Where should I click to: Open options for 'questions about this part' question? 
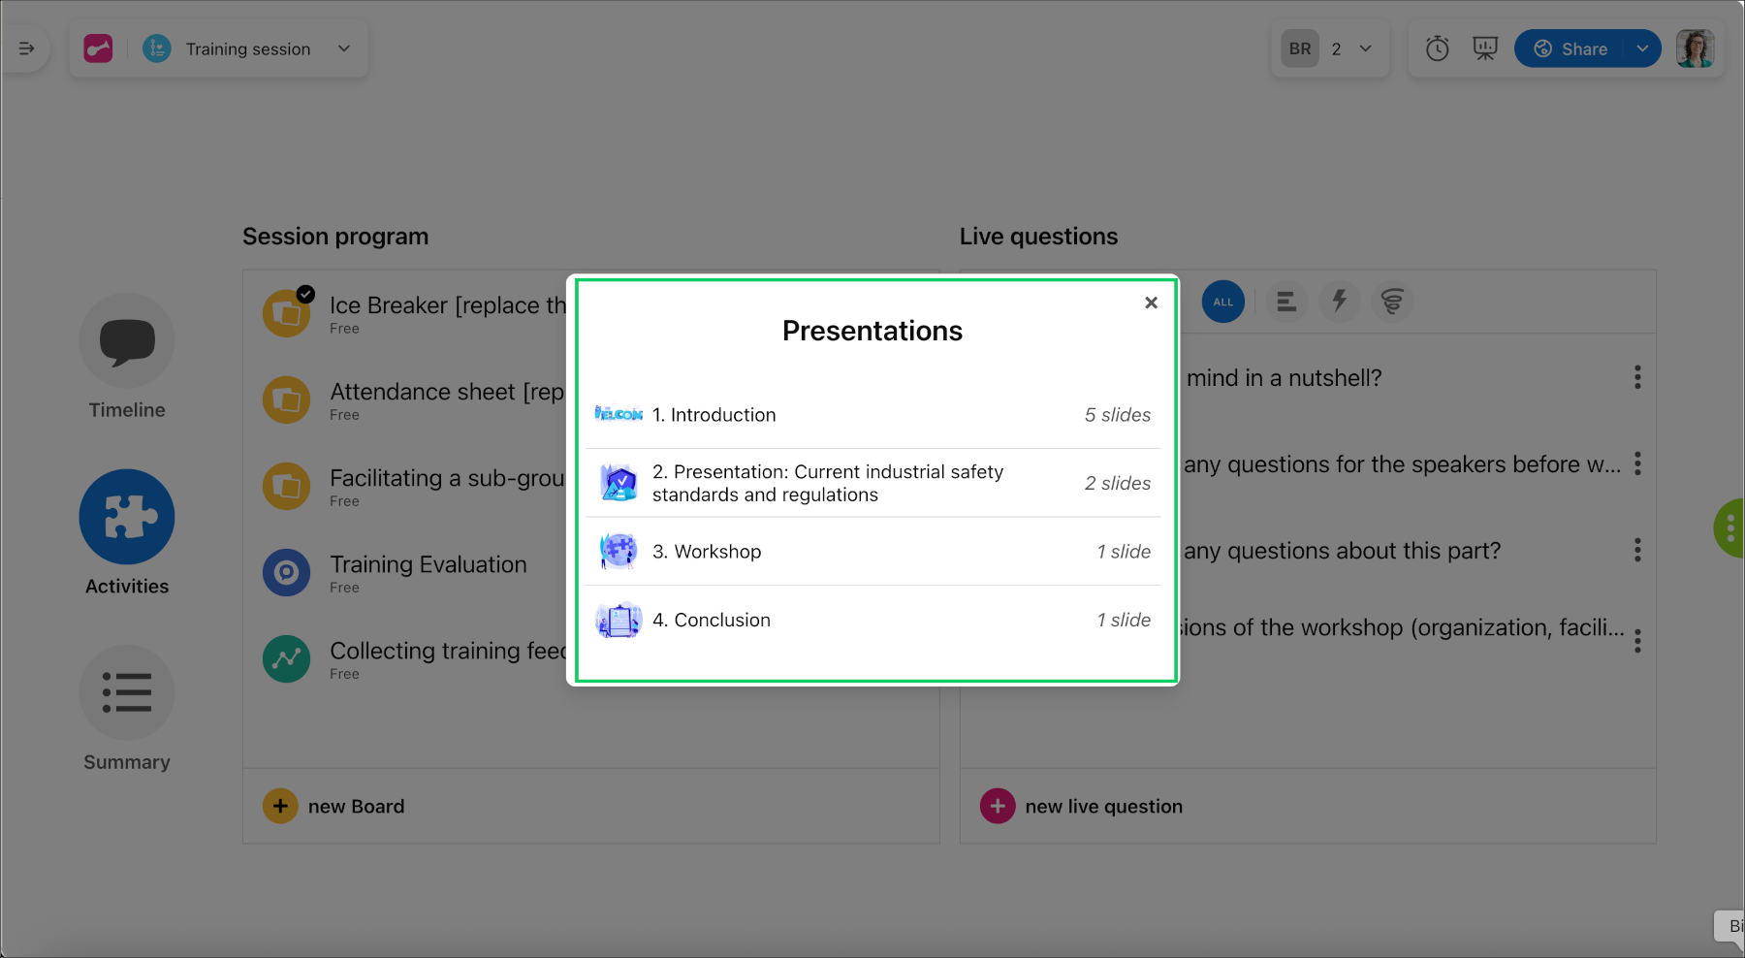pos(1637,550)
